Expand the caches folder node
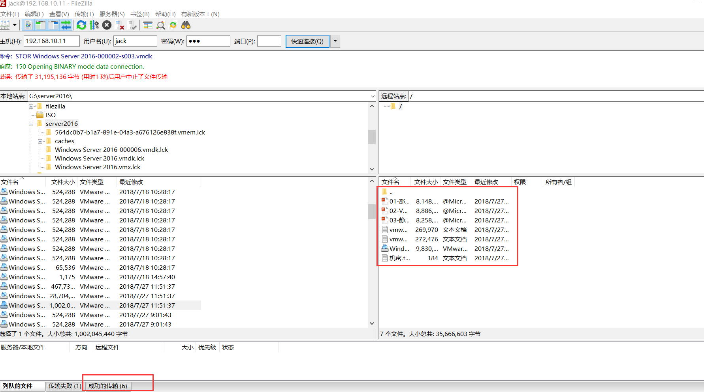Image resolution: width=704 pixels, height=392 pixels. click(x=40, y=141)
